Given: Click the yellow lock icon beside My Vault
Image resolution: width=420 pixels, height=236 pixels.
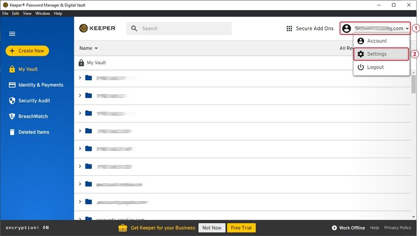Looking at the screenshot, I should pos(12,69).
